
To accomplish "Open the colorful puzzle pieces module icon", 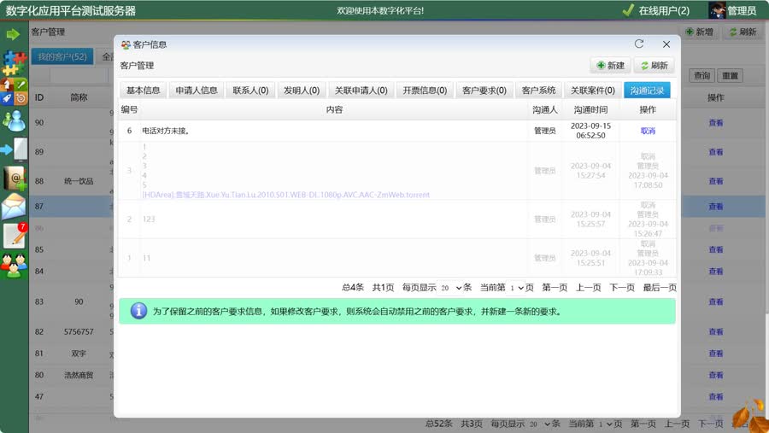I will pyautogui.click(x=14, y=61).
